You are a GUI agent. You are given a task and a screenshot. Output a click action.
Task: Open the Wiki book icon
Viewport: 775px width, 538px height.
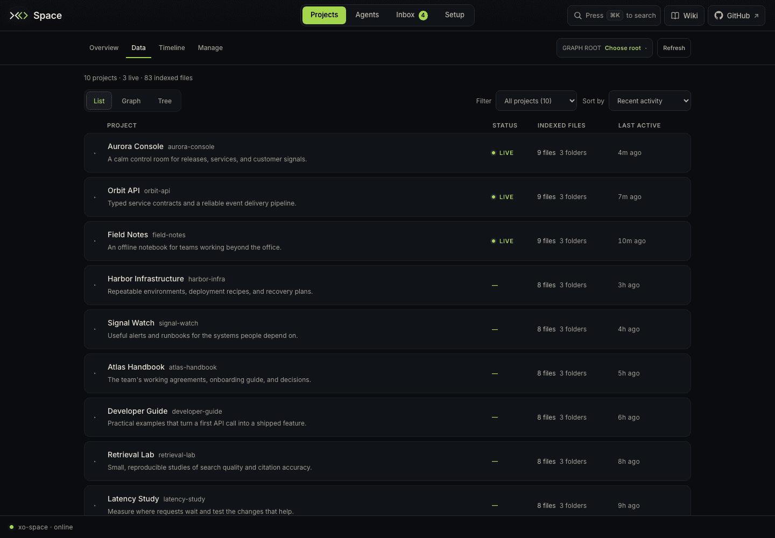point(675,16)
